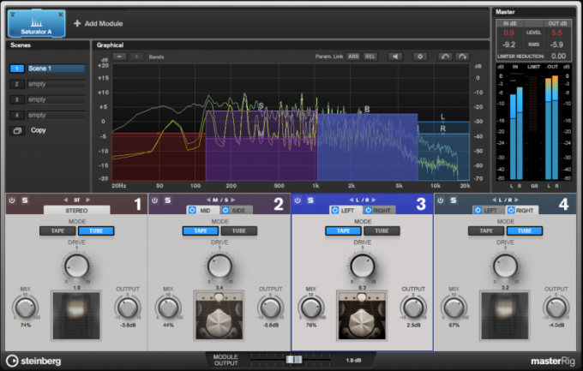This screenshot has height=371, width=583.
Task: Click band 4 MIX knob
Action: coord(454,308)
